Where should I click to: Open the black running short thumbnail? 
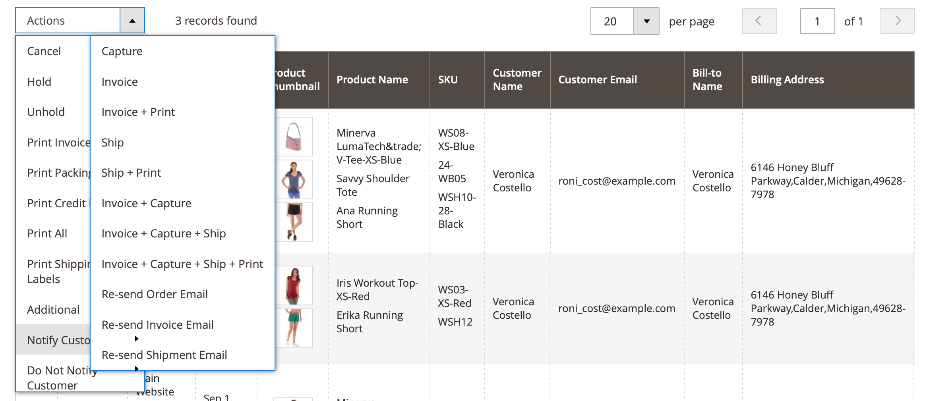point(294,222)
